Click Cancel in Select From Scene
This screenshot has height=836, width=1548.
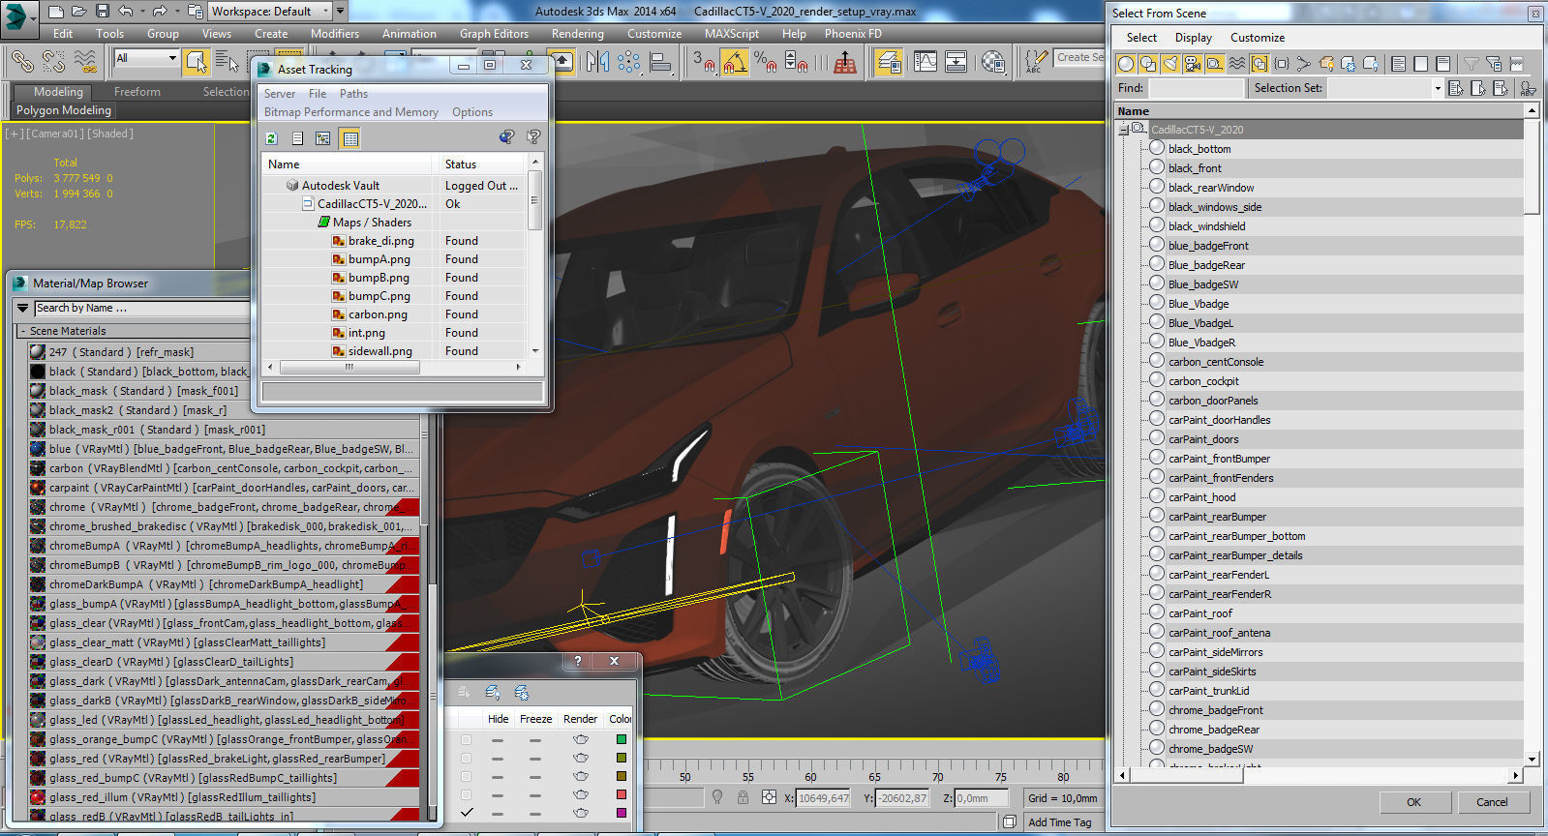coord(1492,802)
